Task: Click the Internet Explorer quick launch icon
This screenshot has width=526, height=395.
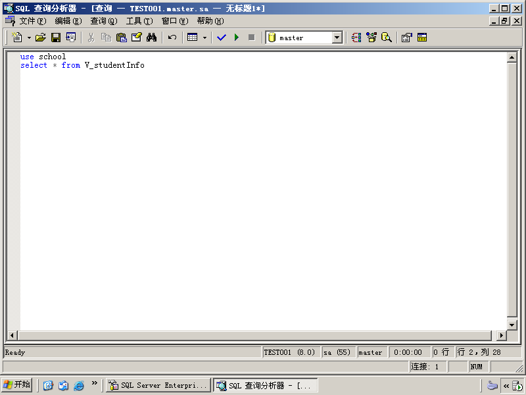Action: (x=79, y=385)
